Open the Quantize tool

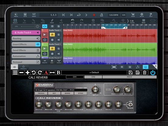(123, 21)
